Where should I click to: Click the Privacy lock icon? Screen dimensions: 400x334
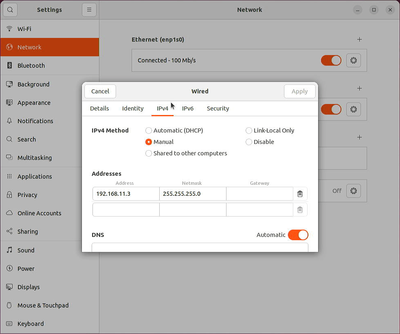(9, 195)
